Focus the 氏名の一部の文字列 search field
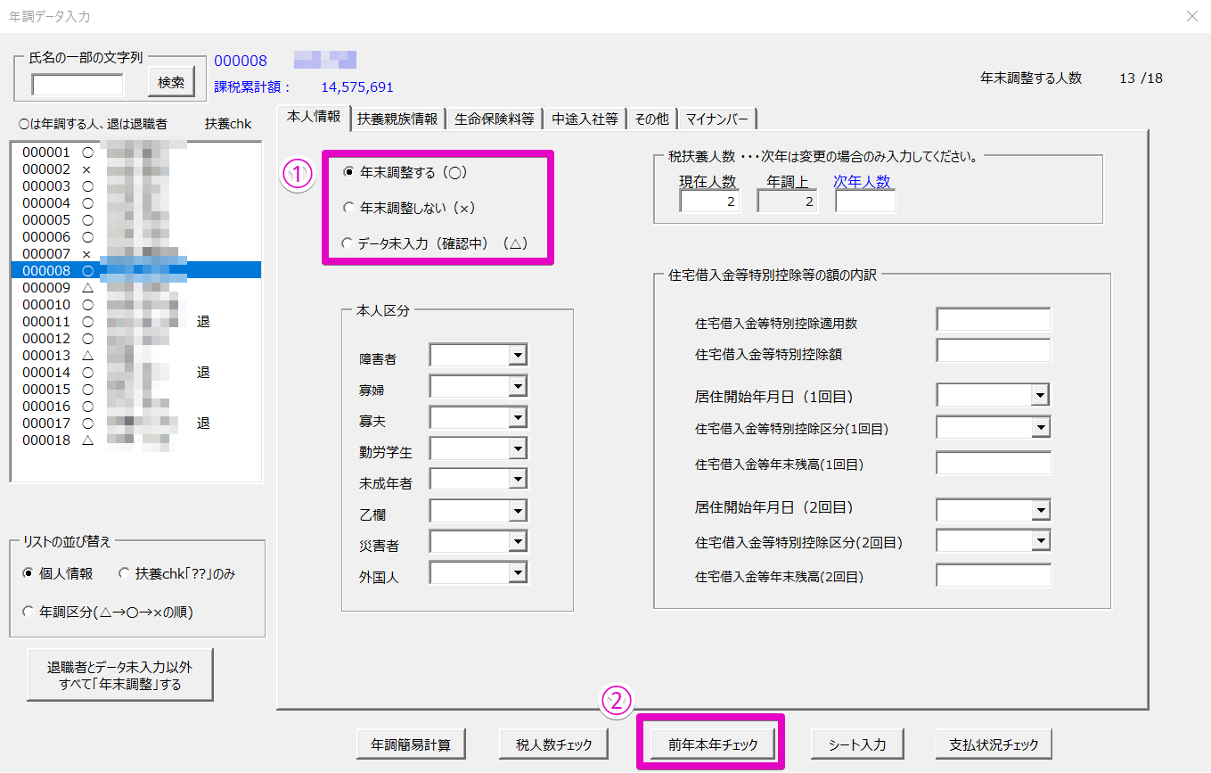Viewport: 1211px width, 773px height. coord(78,85)
